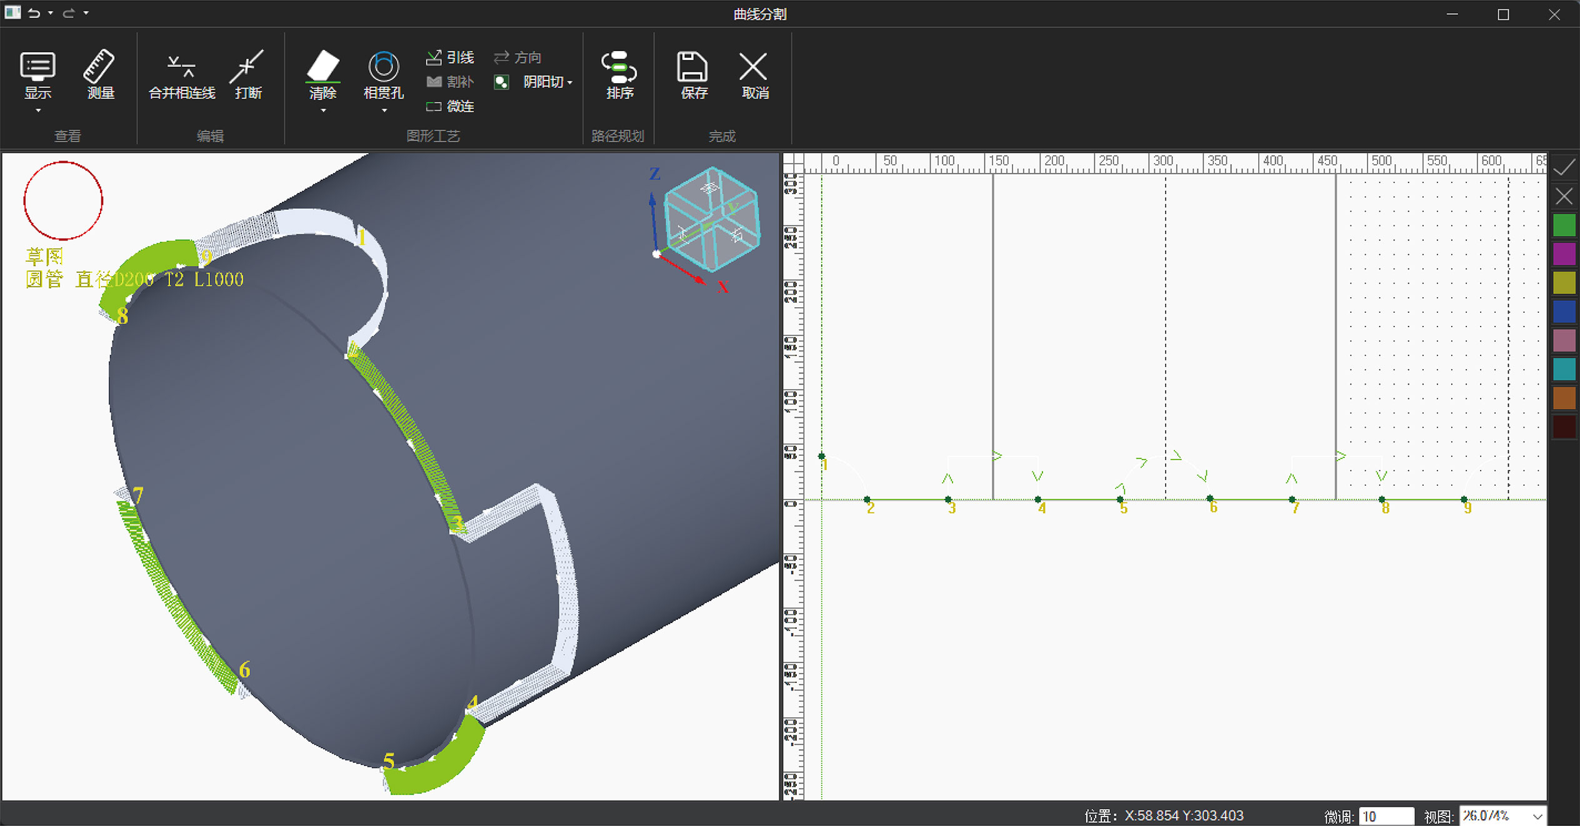Open the undo history dropdown arrow
This screenshot has width=1580, height=826.
pos(51,13)
